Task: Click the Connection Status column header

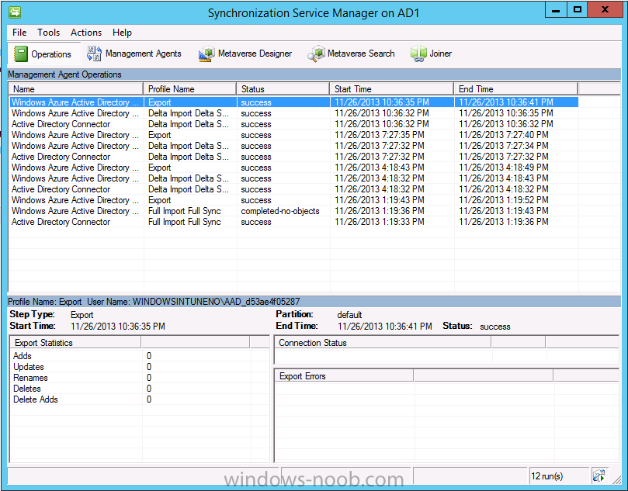Action: coord(383,343)
